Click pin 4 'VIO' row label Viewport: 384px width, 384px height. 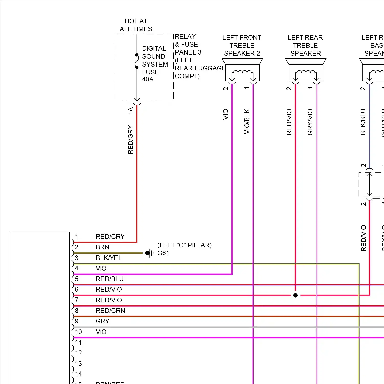click(x=101, y=268)
